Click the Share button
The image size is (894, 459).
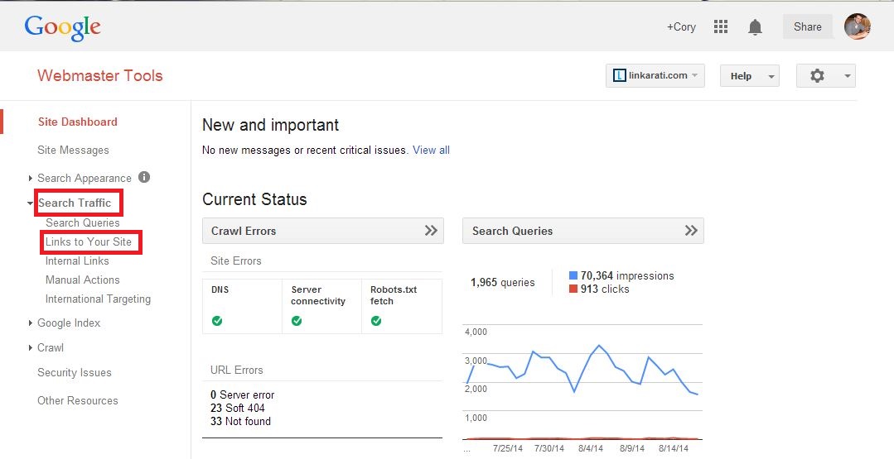pyautogui.click(x=807, y=26)
